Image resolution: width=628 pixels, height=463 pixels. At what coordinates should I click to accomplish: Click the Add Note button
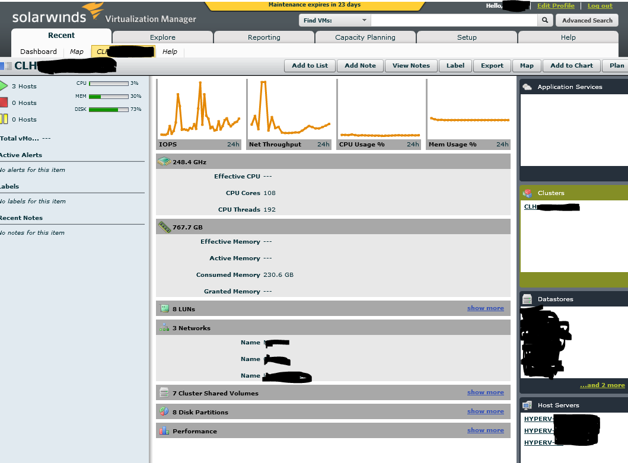coord(361,66)
